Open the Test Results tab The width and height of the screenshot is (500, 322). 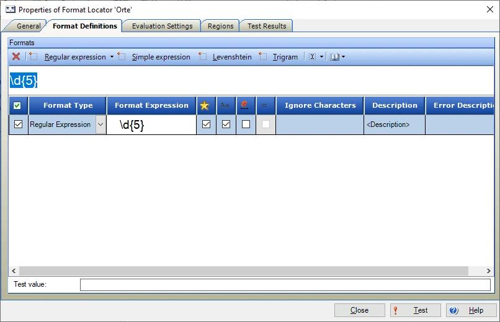pos(267,26)
